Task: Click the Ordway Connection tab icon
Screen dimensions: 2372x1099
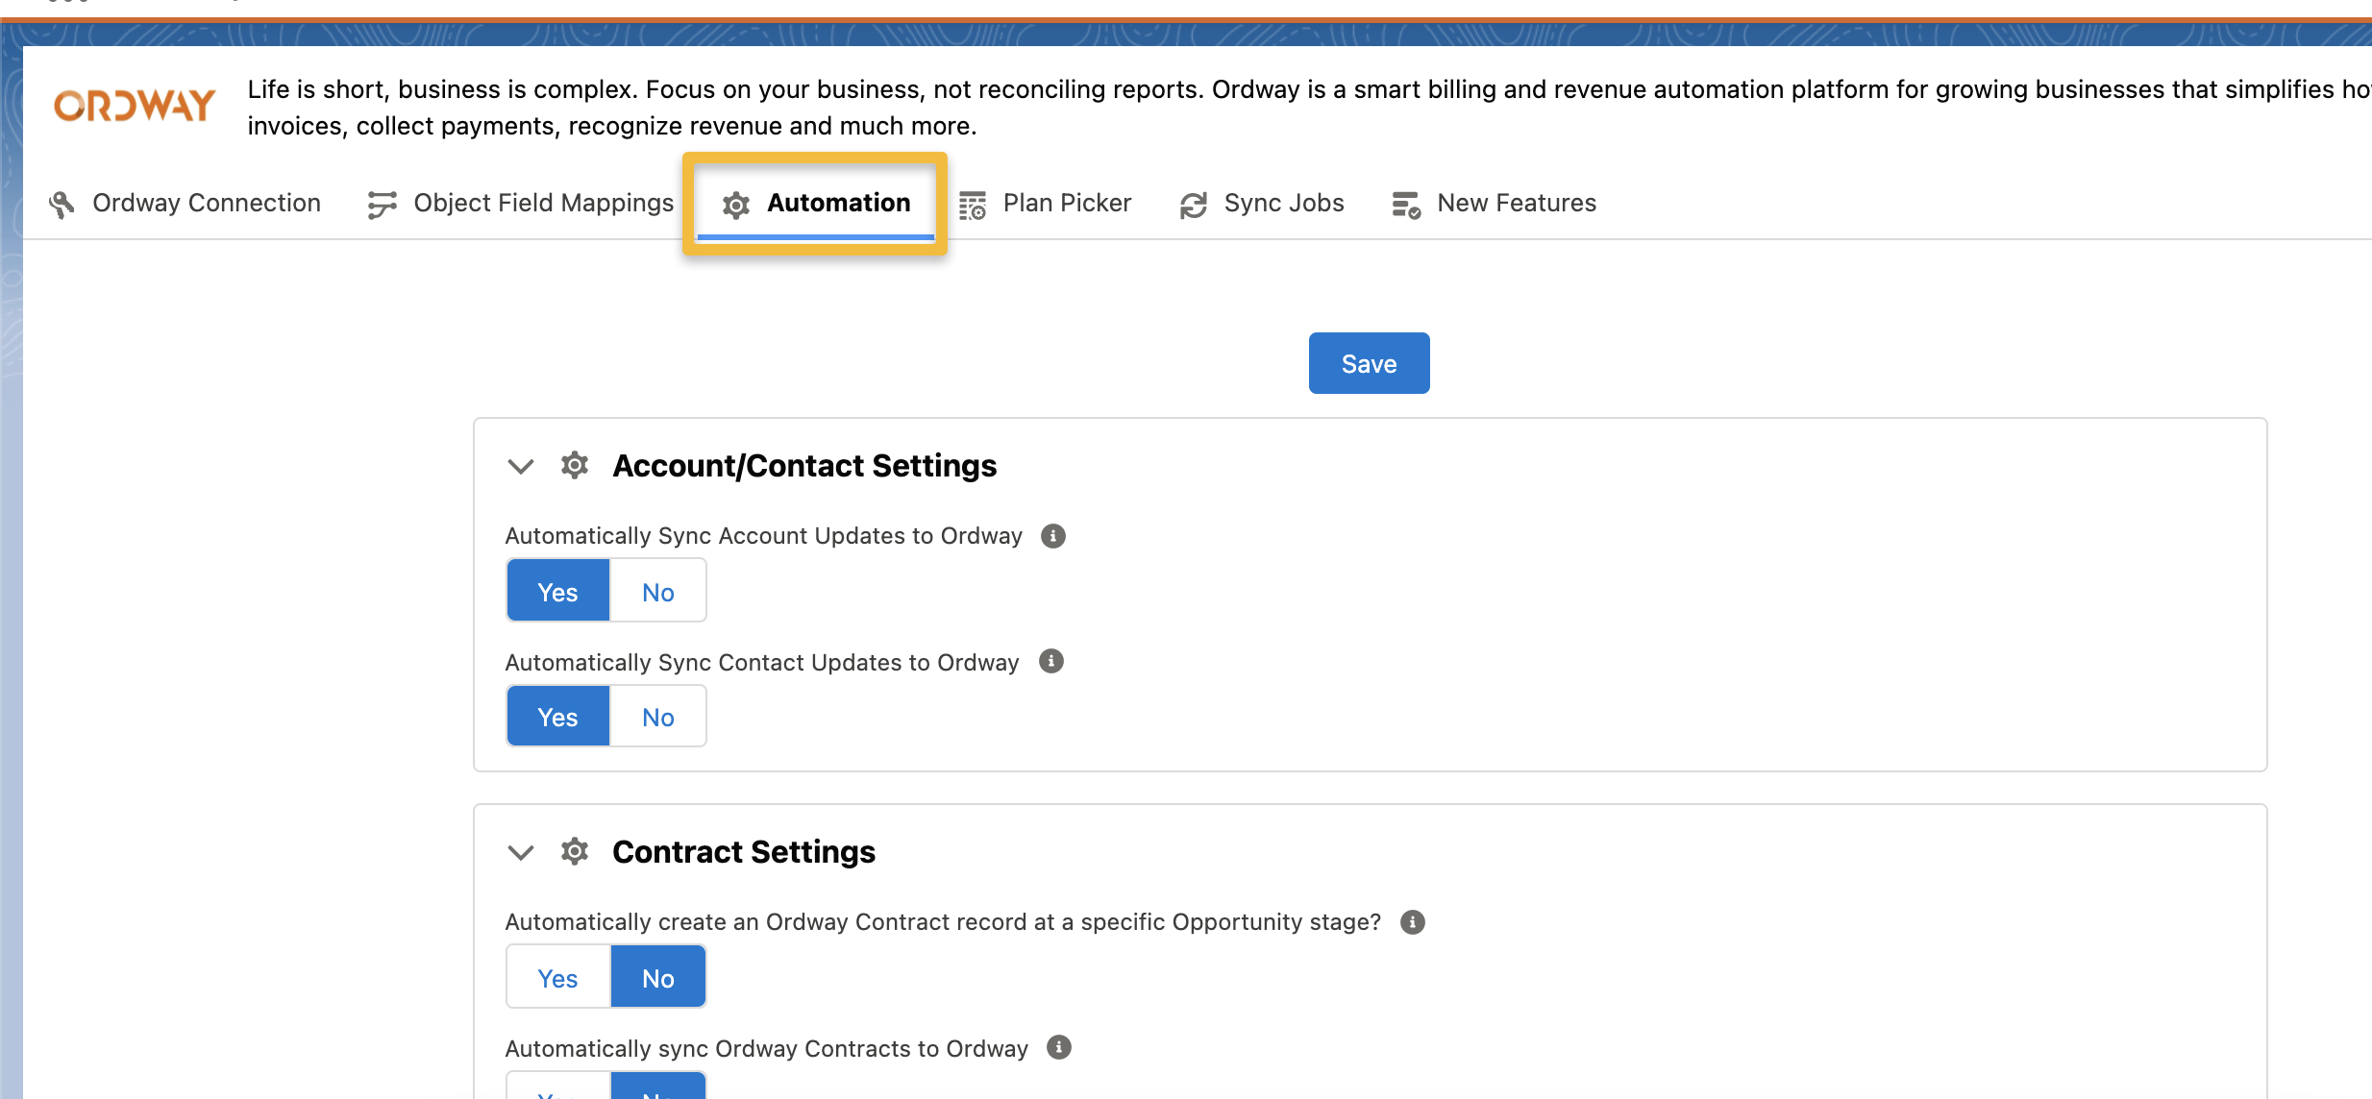Action: click(x=62, y=204)
